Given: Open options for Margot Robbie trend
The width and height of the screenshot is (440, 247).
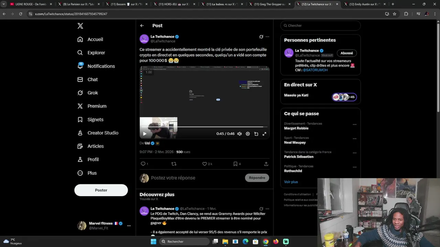Looking at the screenshot, I should (354, 125).
